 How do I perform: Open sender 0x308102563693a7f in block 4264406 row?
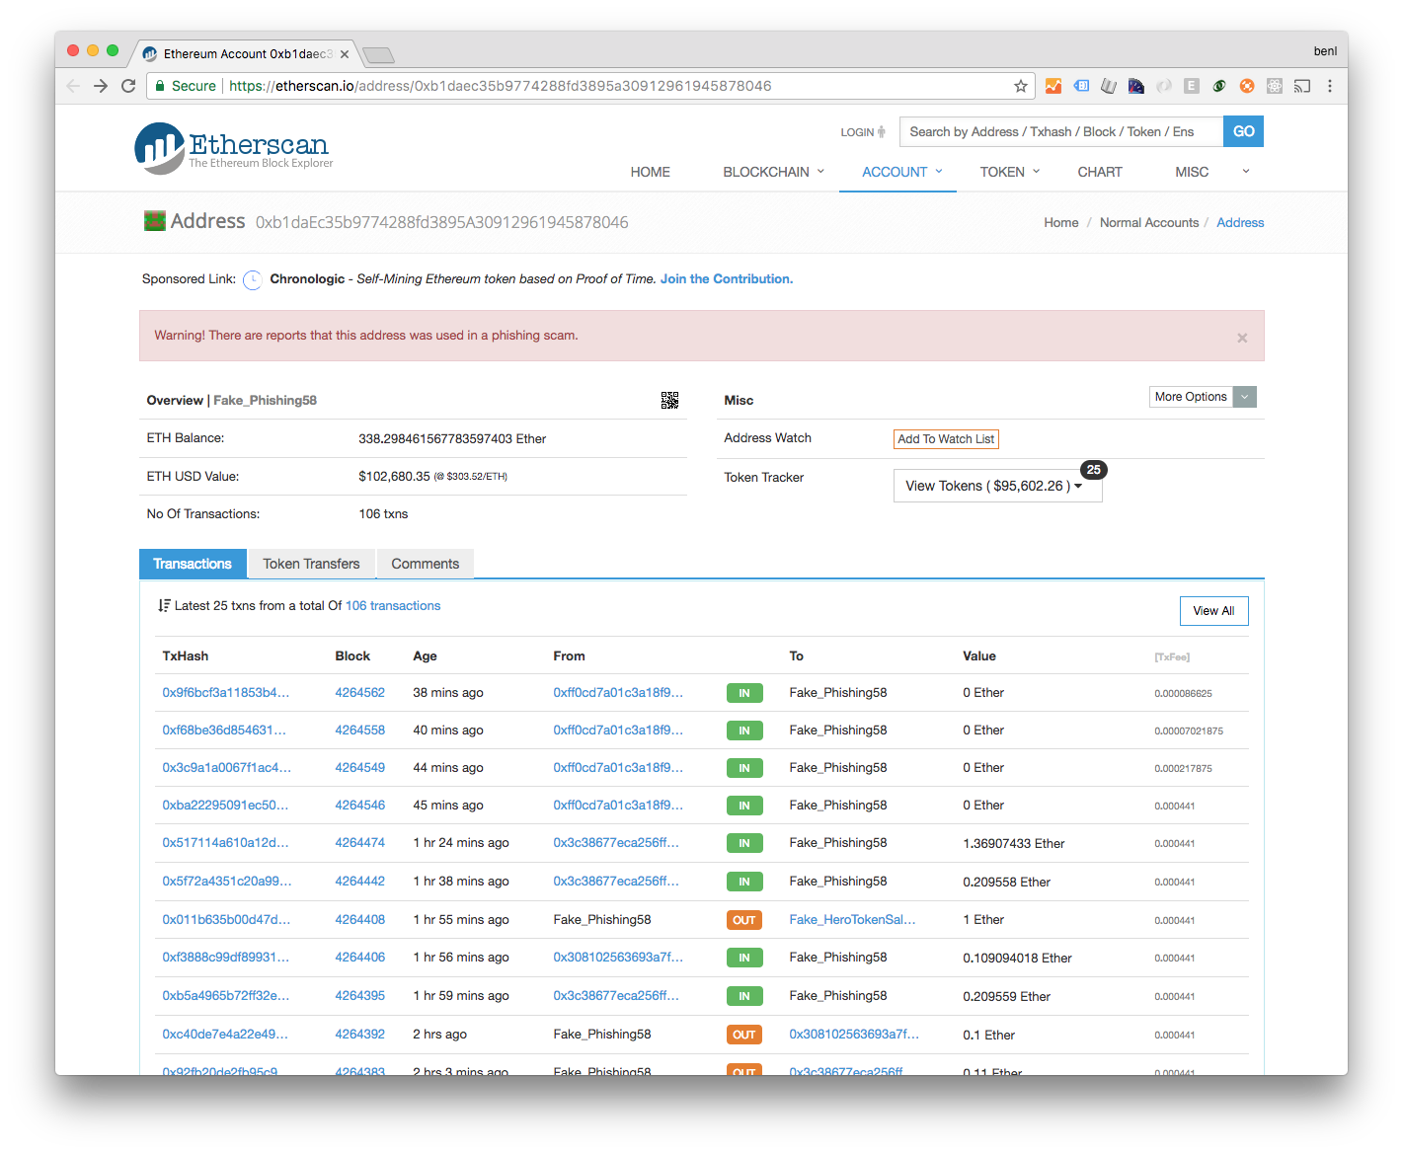click(618, 958)
